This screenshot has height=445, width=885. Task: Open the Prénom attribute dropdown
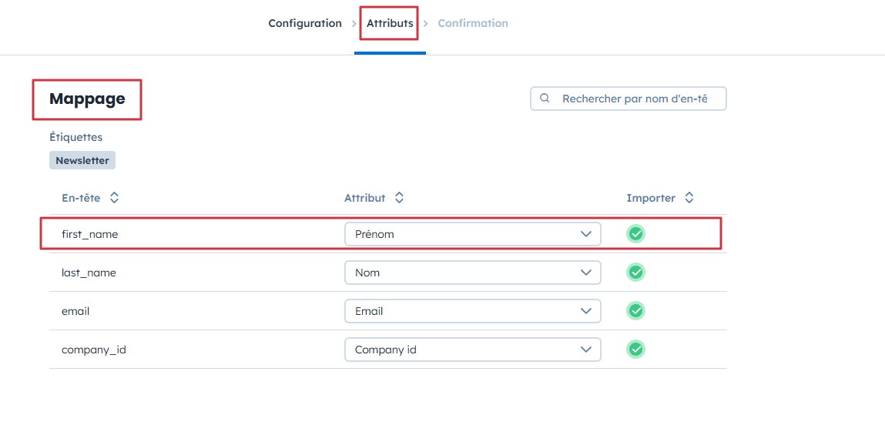coord(472,234)
